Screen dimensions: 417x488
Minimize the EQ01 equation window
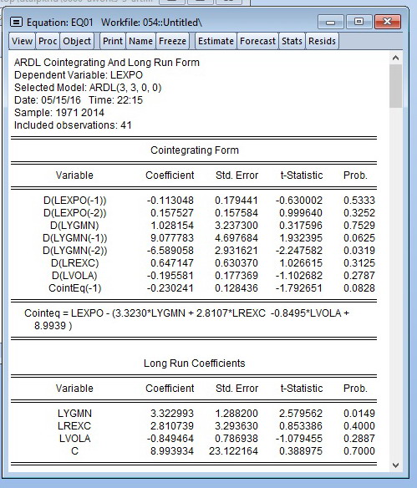coord(330,22)
